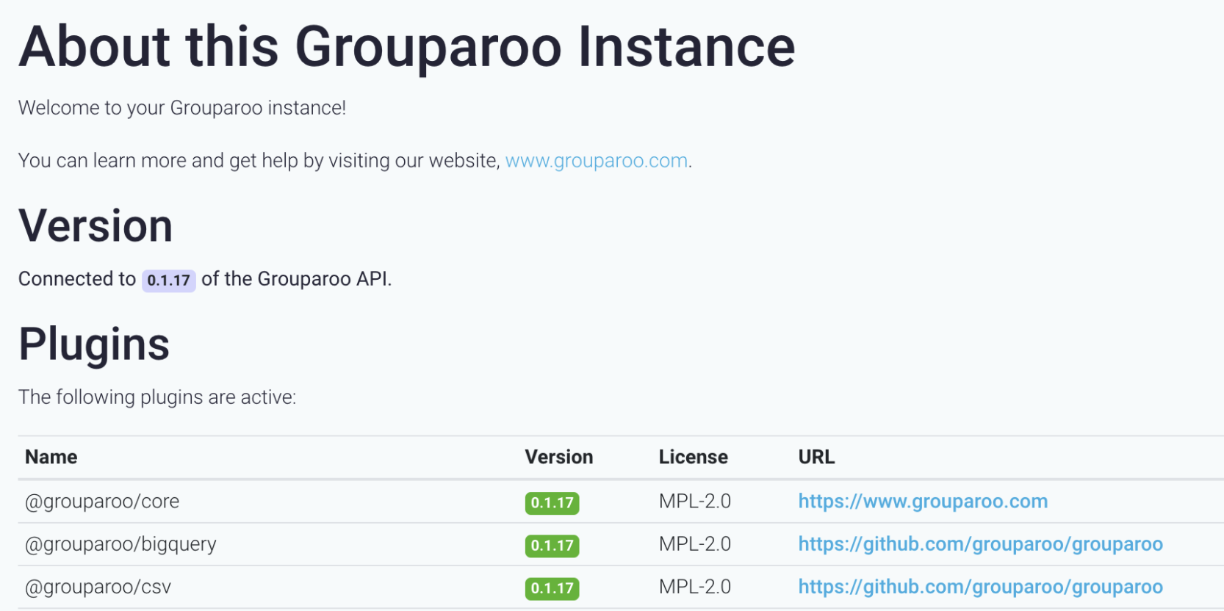The width and height of the screenshot is (1224, 611).
Task: Click MPL-2.0 license in @grouparoo/core row
Action: pos(695,502)
